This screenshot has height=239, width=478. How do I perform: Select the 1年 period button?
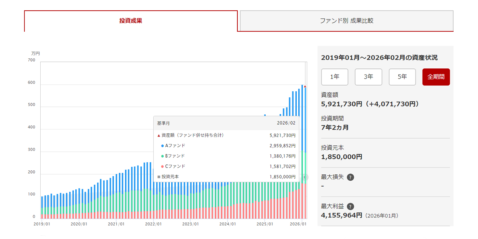coord(335,77)
